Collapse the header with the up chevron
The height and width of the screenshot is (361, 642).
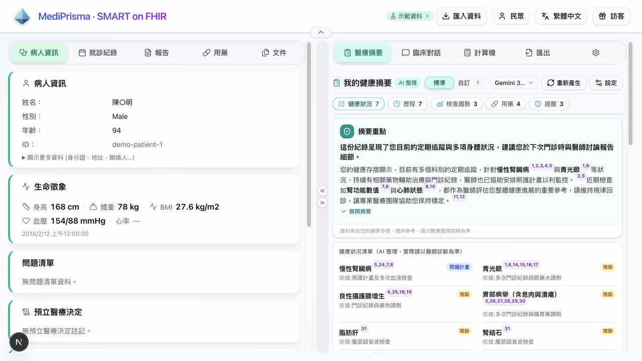(x=321, y=32)
